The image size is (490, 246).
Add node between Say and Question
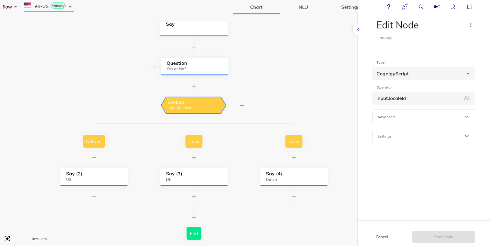click(194, 47)
